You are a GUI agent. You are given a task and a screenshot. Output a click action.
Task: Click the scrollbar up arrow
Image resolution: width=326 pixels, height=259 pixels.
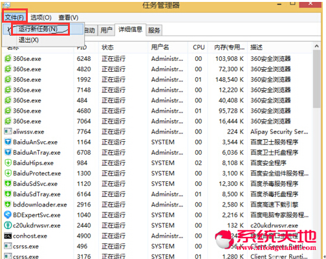tap(316, 46)
